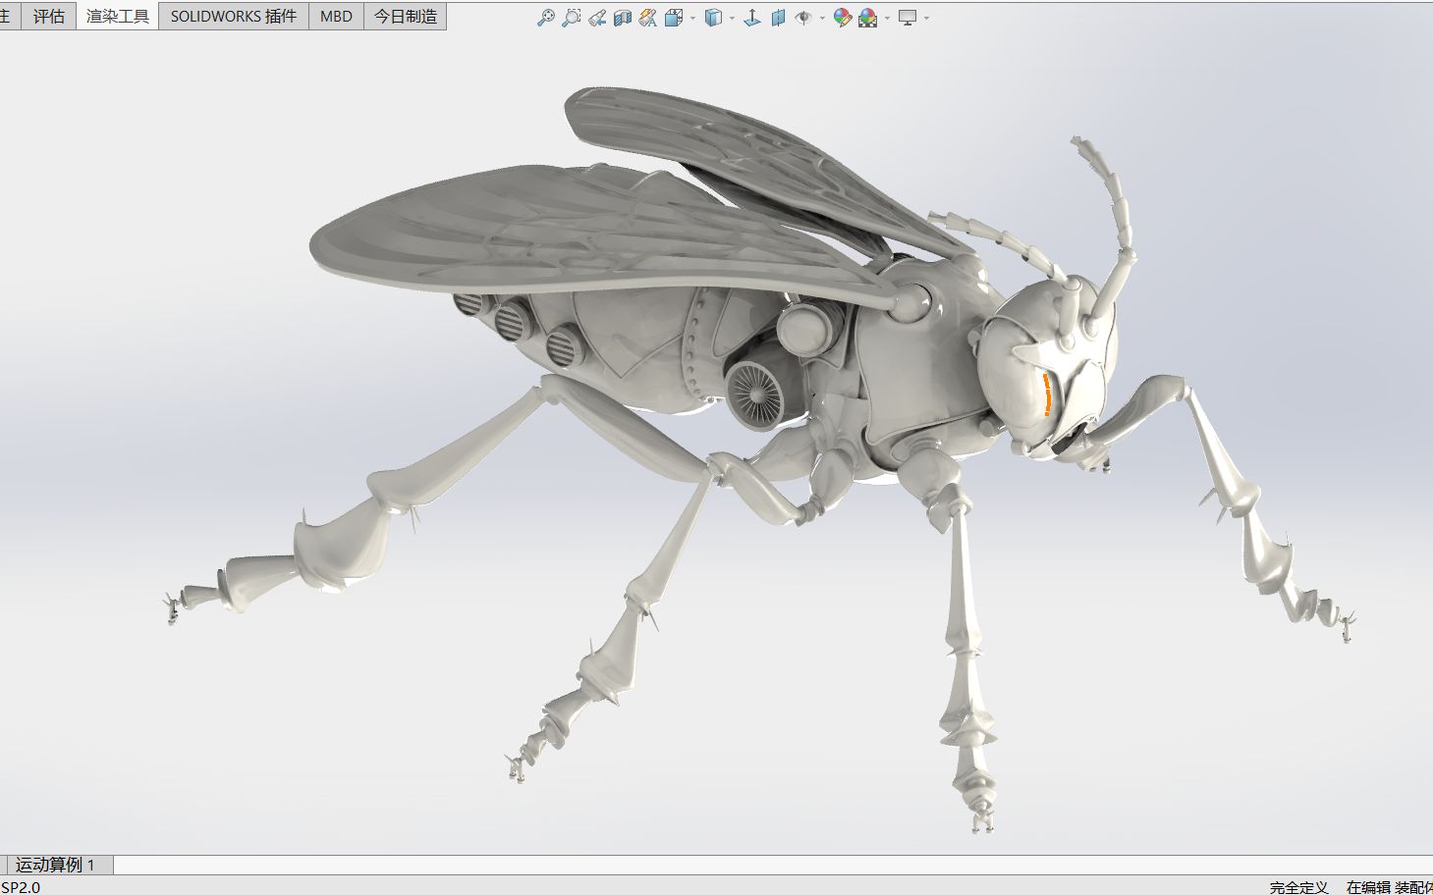1433x895 pixels.
Task: Go back to Previous View
Action: pos(596,17)
